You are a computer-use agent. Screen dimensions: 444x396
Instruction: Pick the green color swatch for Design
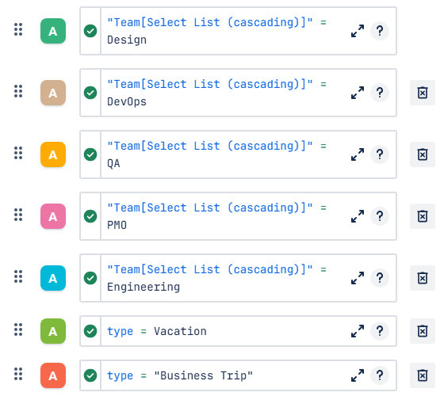click(x=53, y=31)
